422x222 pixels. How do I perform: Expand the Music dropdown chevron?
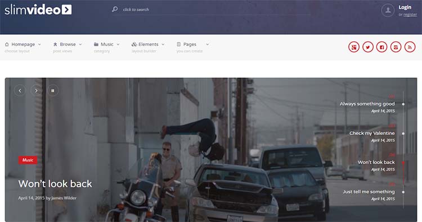click(118, 44)
